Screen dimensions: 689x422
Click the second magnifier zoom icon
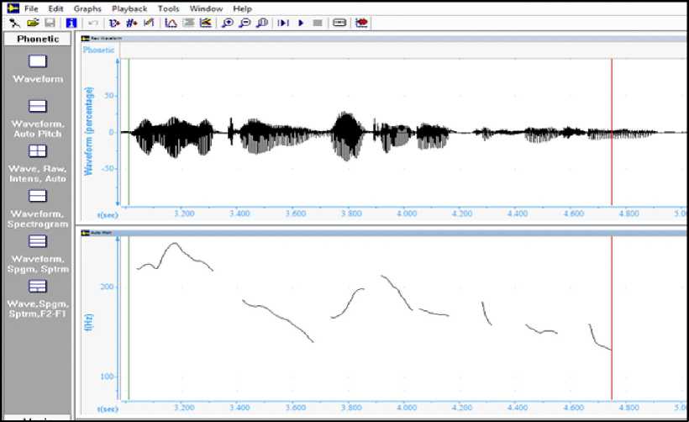click(245, 23)
